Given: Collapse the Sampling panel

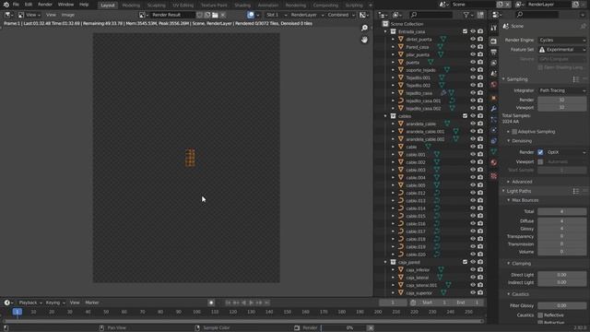Looking at the screenshot, I should (504, 79).
